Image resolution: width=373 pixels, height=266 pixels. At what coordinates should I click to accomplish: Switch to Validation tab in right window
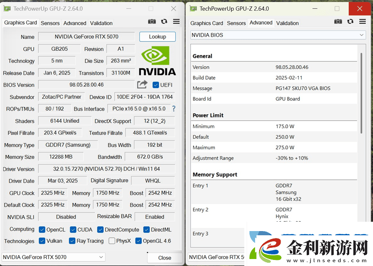pos(287,23)
